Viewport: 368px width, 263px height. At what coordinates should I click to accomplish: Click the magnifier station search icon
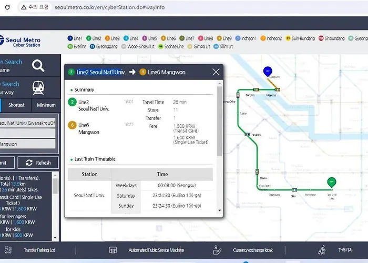pyautogui.click(x=38, y=66)
